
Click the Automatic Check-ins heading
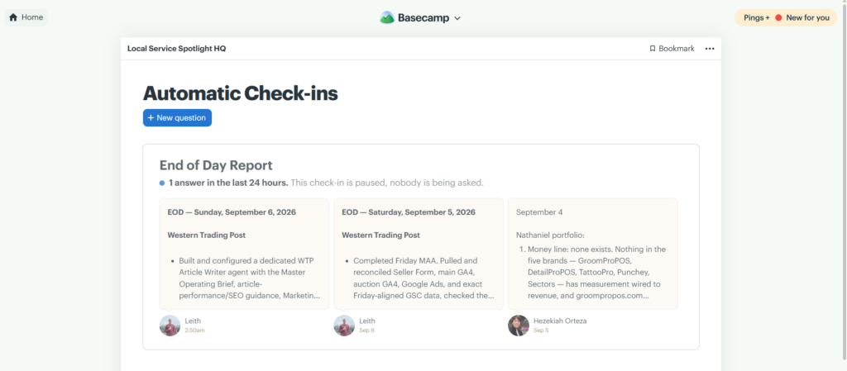click(241, 93)
